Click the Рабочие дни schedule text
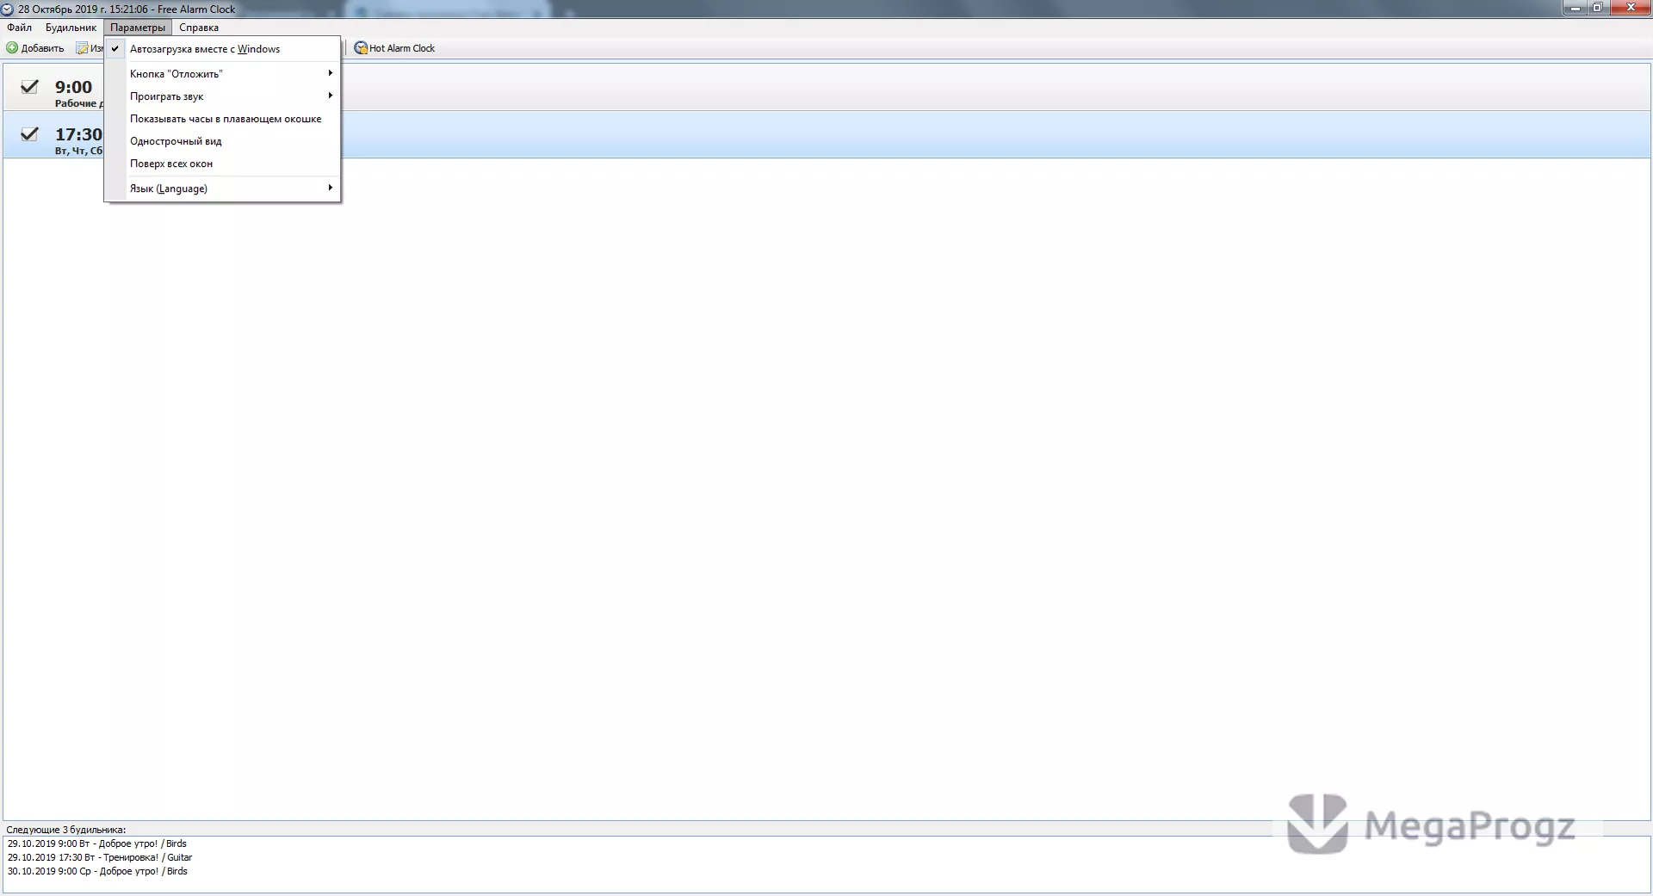Viewport: 1653px width, 896px height. 78,103
